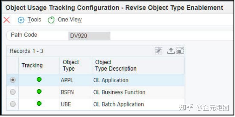Click the OL Business Function cell

(x=119, y=92)
